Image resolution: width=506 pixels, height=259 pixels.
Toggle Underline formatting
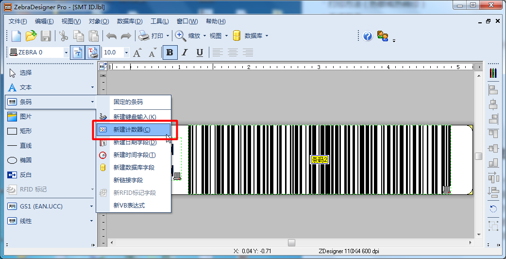pyautogui.click(x=200, y=52)
